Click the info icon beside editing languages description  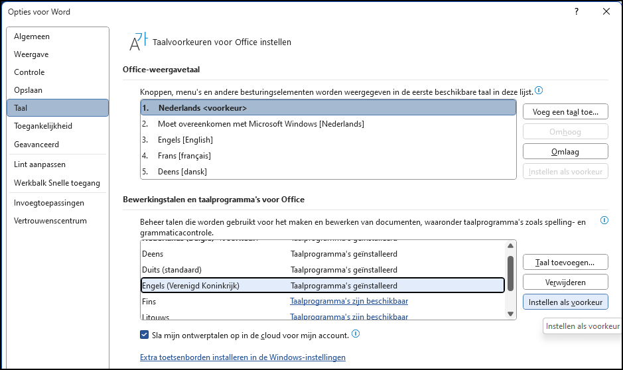point(604,220)
